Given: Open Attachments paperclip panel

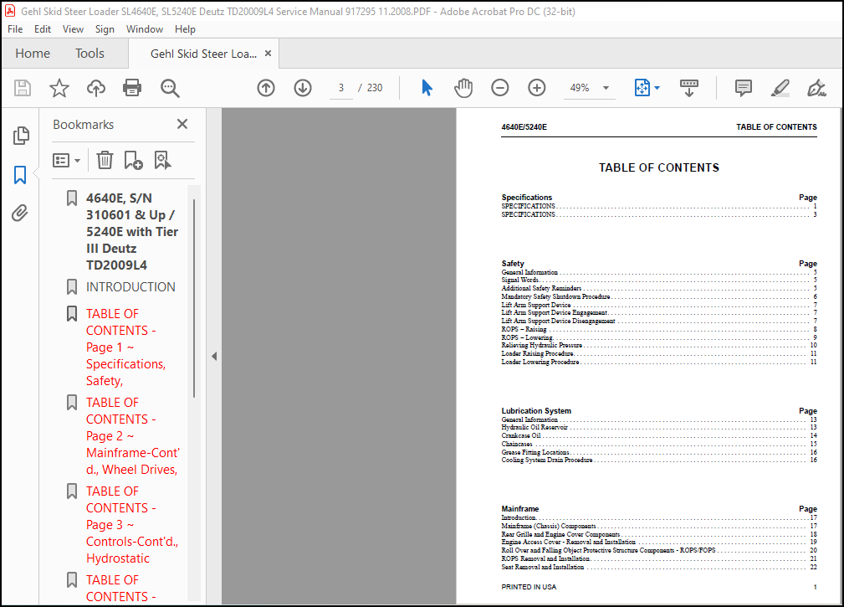Looking at the screenshot, I should click(20, 213).
